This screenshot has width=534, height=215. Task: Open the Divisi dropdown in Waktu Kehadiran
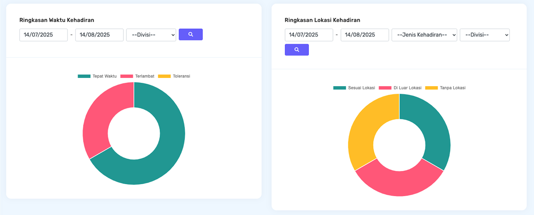[151, 35]
